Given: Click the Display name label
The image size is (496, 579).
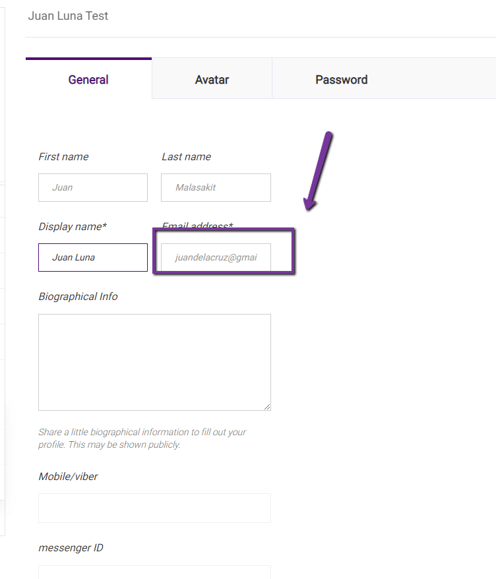Looking at the screenshot, I should (73, 227).
